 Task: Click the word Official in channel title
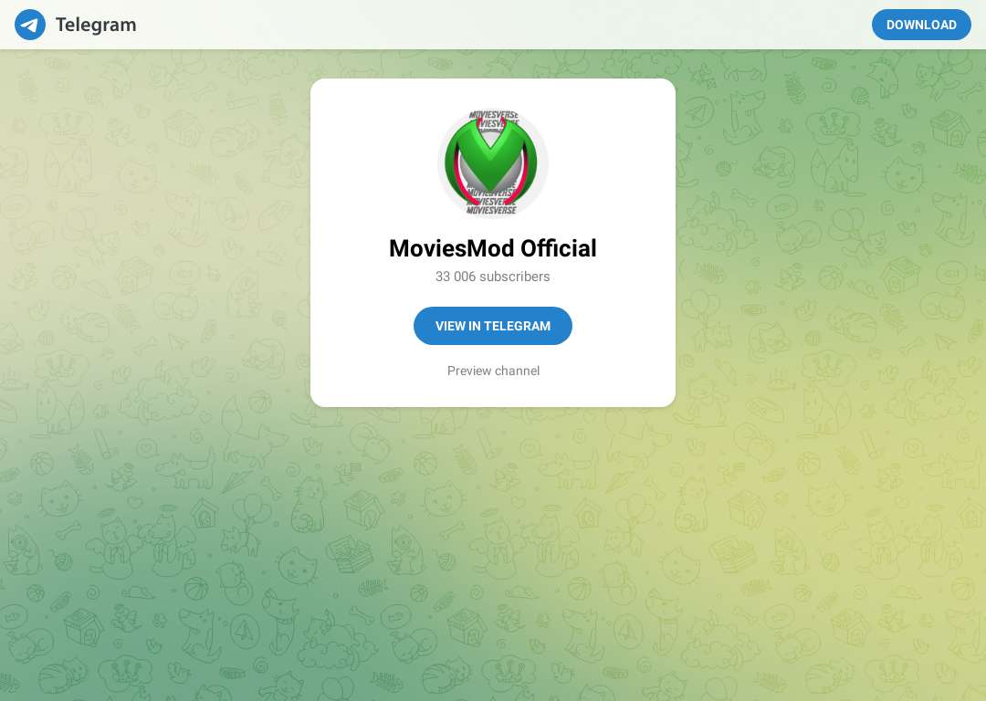pyautogui.click(x=559, y=248)
